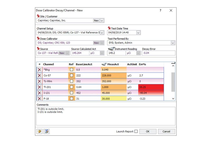Click the pin icon next to Site / Customer
Screen dimensions: 211x143
(x=38, y=16)
